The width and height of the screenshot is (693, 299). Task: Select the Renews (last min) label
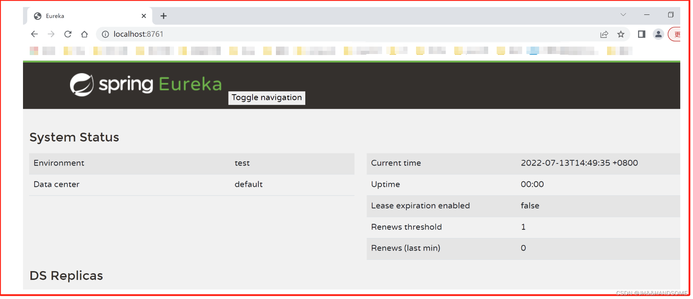405,248
